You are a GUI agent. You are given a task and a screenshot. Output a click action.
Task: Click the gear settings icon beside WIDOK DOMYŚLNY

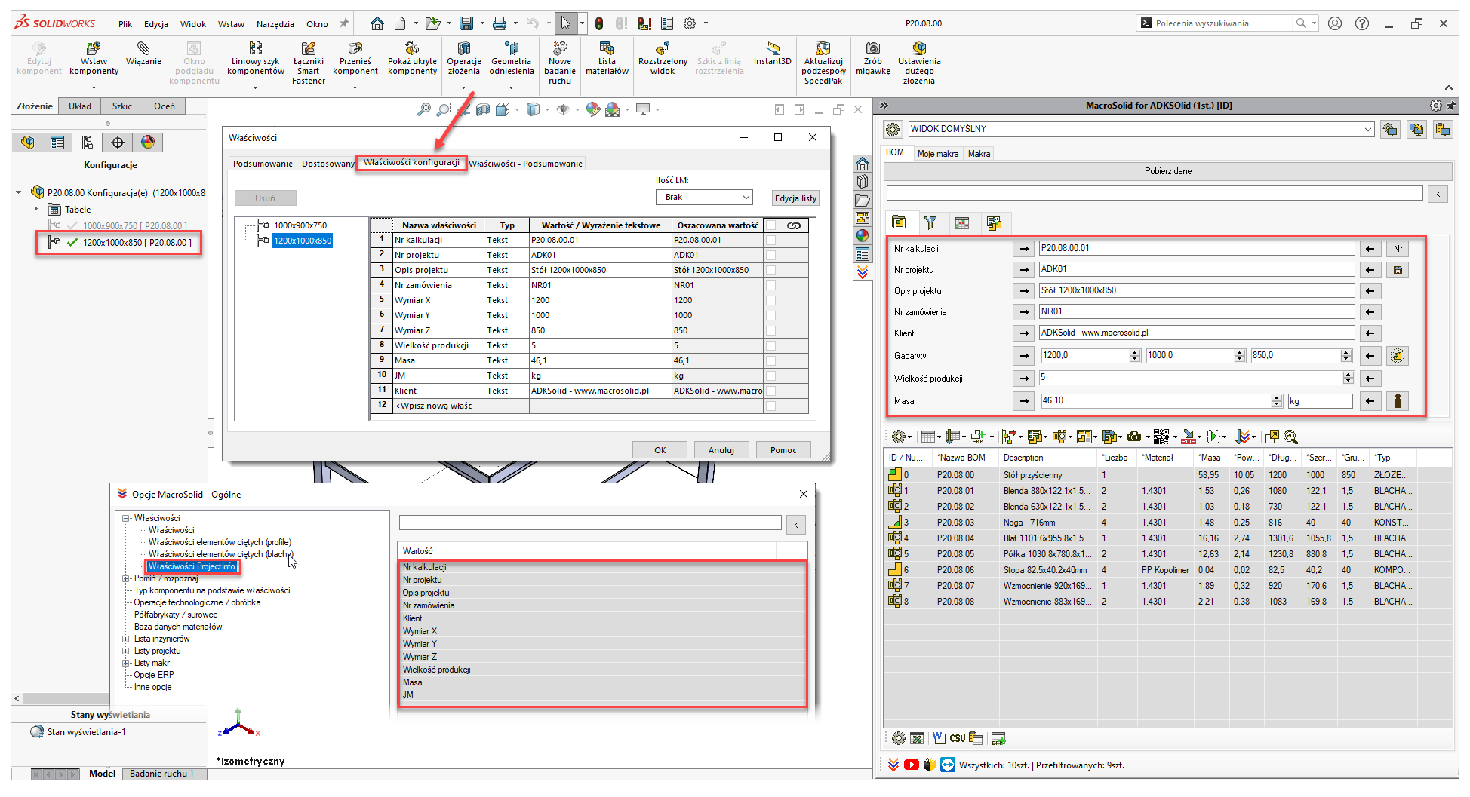coord(893,129)
